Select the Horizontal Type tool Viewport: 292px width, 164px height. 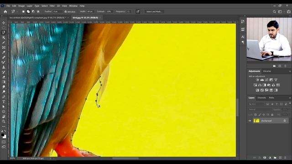(x=4, y=102)
